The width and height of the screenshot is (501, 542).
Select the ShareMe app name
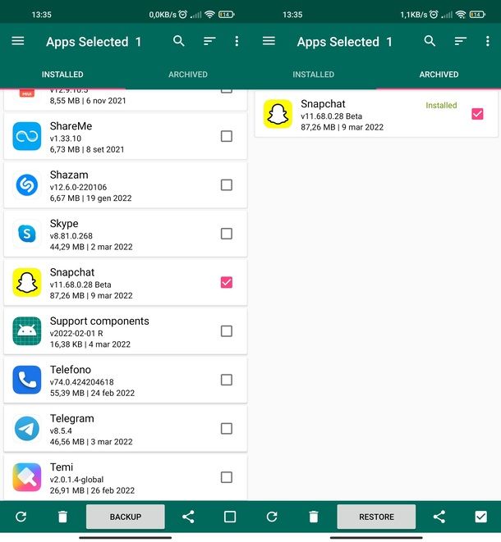pos(71,126)
